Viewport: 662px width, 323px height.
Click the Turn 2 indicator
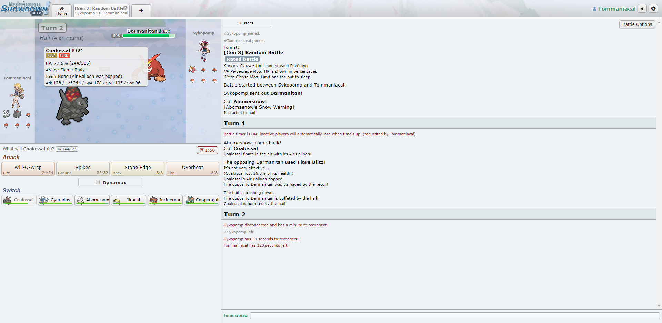pyautogui.click(x=52, y=28)
